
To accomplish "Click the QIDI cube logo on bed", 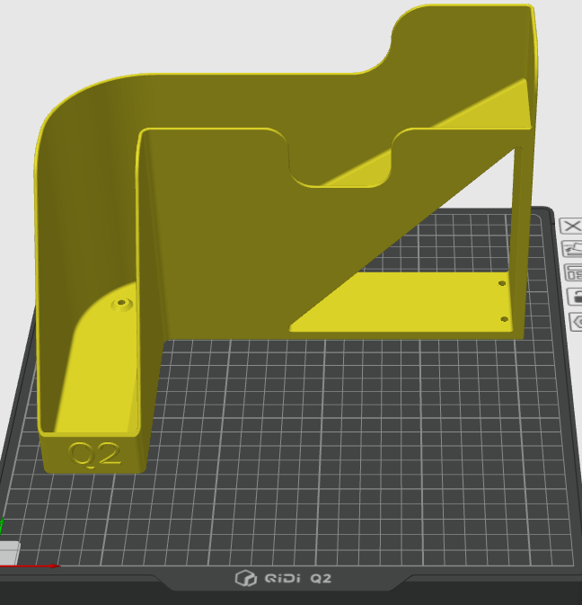I will 245,578.
